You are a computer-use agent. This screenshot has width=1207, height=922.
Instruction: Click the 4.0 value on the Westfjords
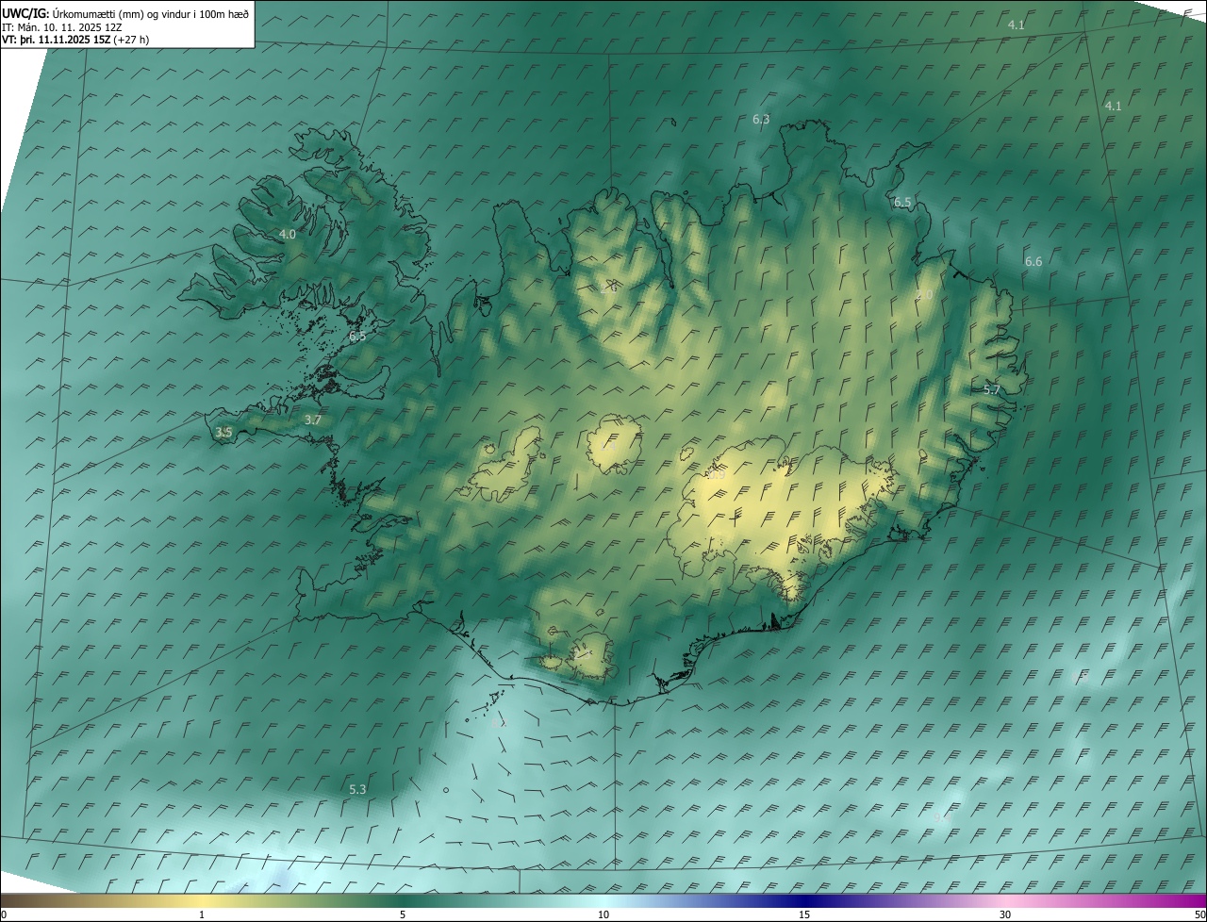[x=288, y=234]
